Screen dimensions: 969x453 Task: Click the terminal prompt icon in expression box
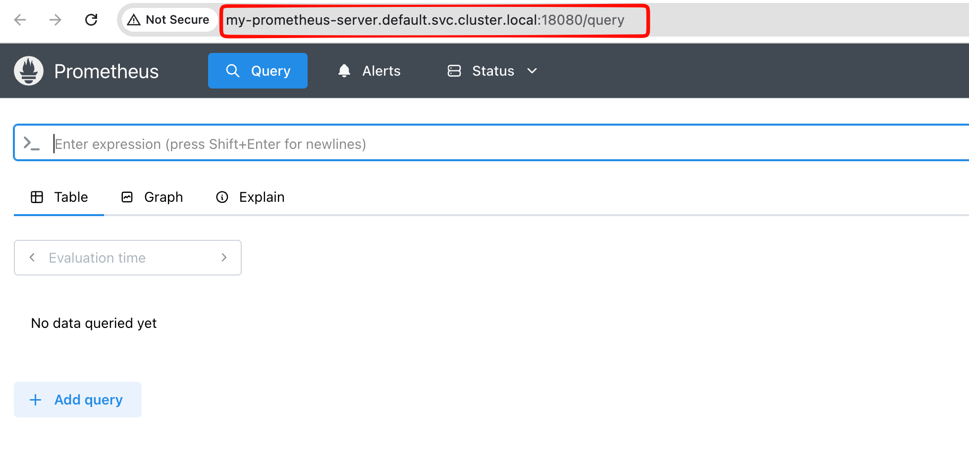point(32,144)
